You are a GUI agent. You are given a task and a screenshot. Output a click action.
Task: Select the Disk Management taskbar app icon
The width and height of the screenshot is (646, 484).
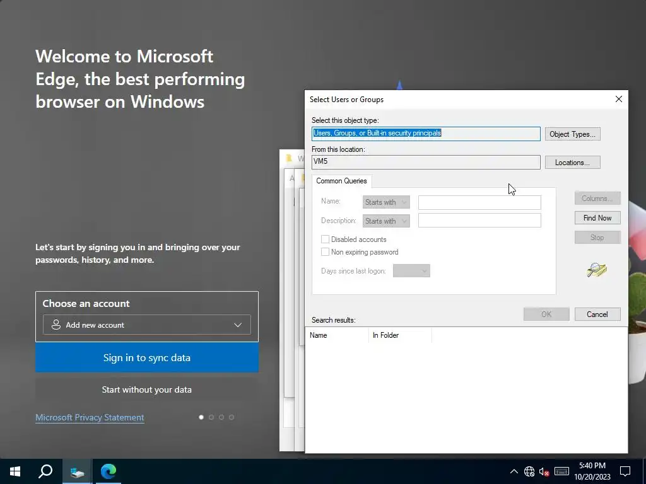tap(78, 471)
